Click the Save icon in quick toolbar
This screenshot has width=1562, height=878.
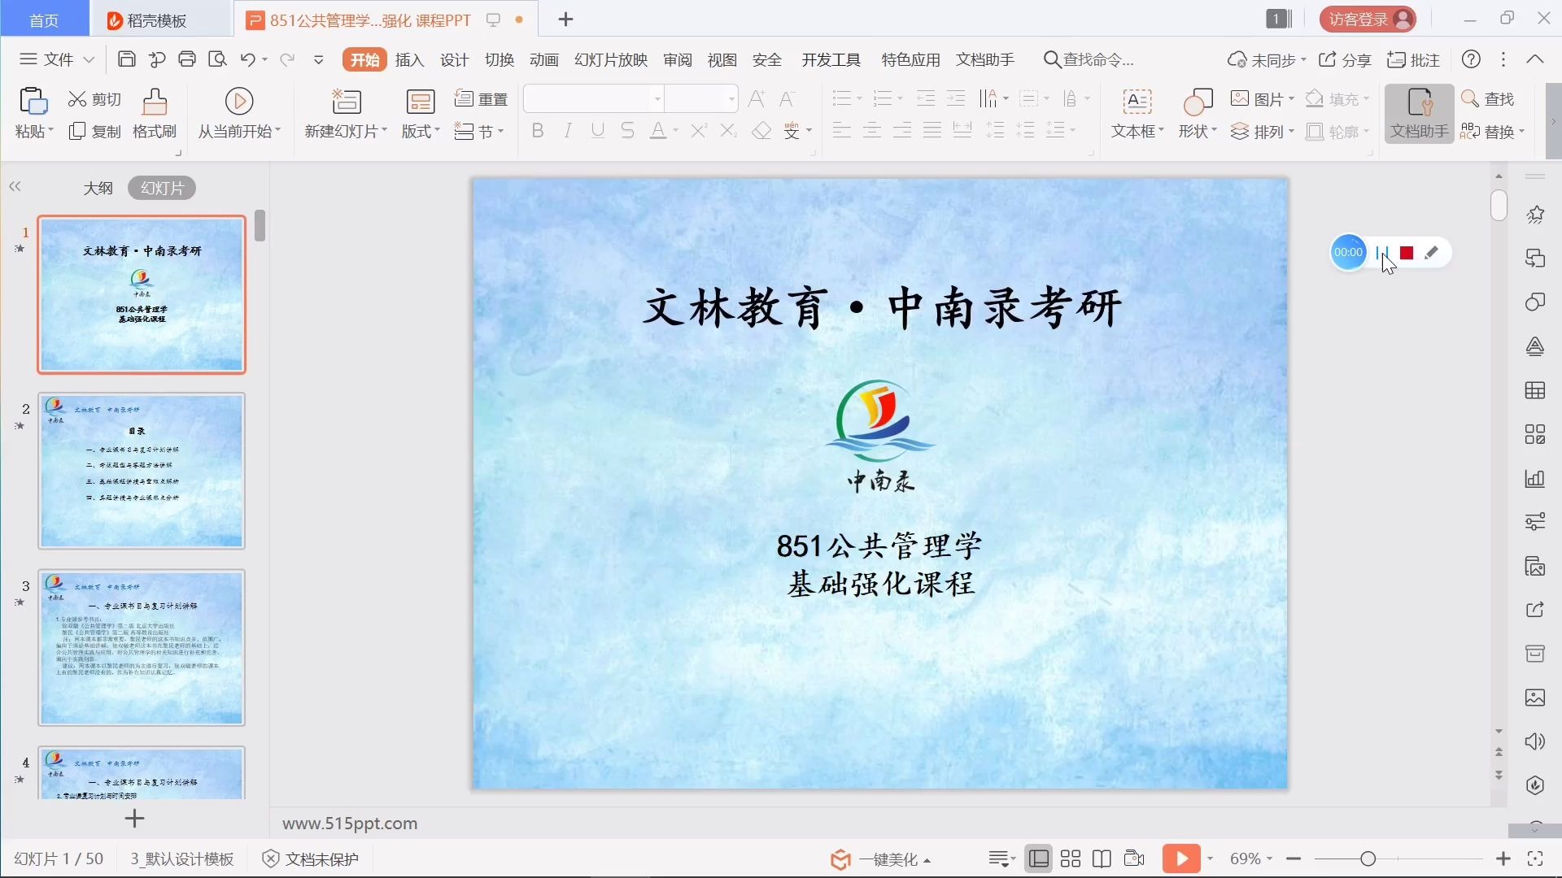(126, 59)
